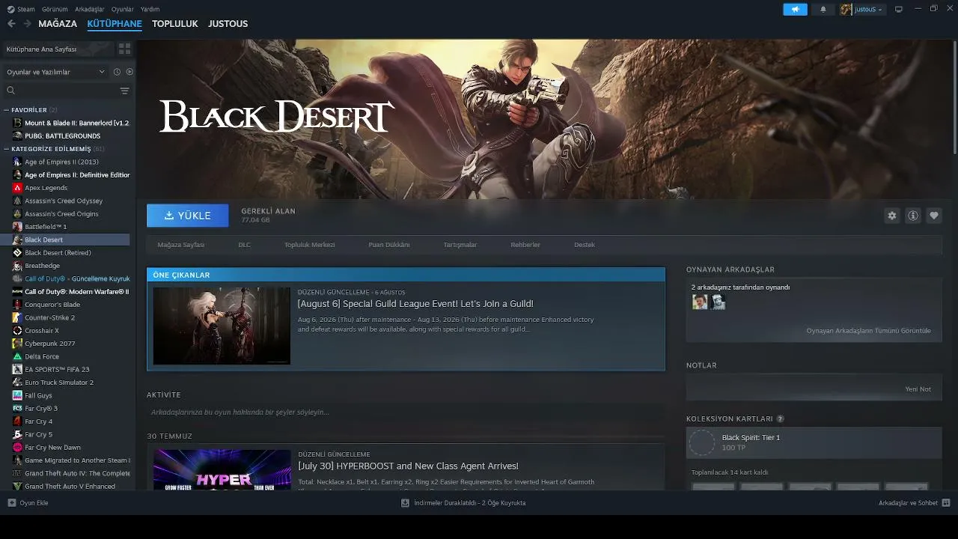Open Destek link
This screenshot has height=539, width=958.
point(585,245)
